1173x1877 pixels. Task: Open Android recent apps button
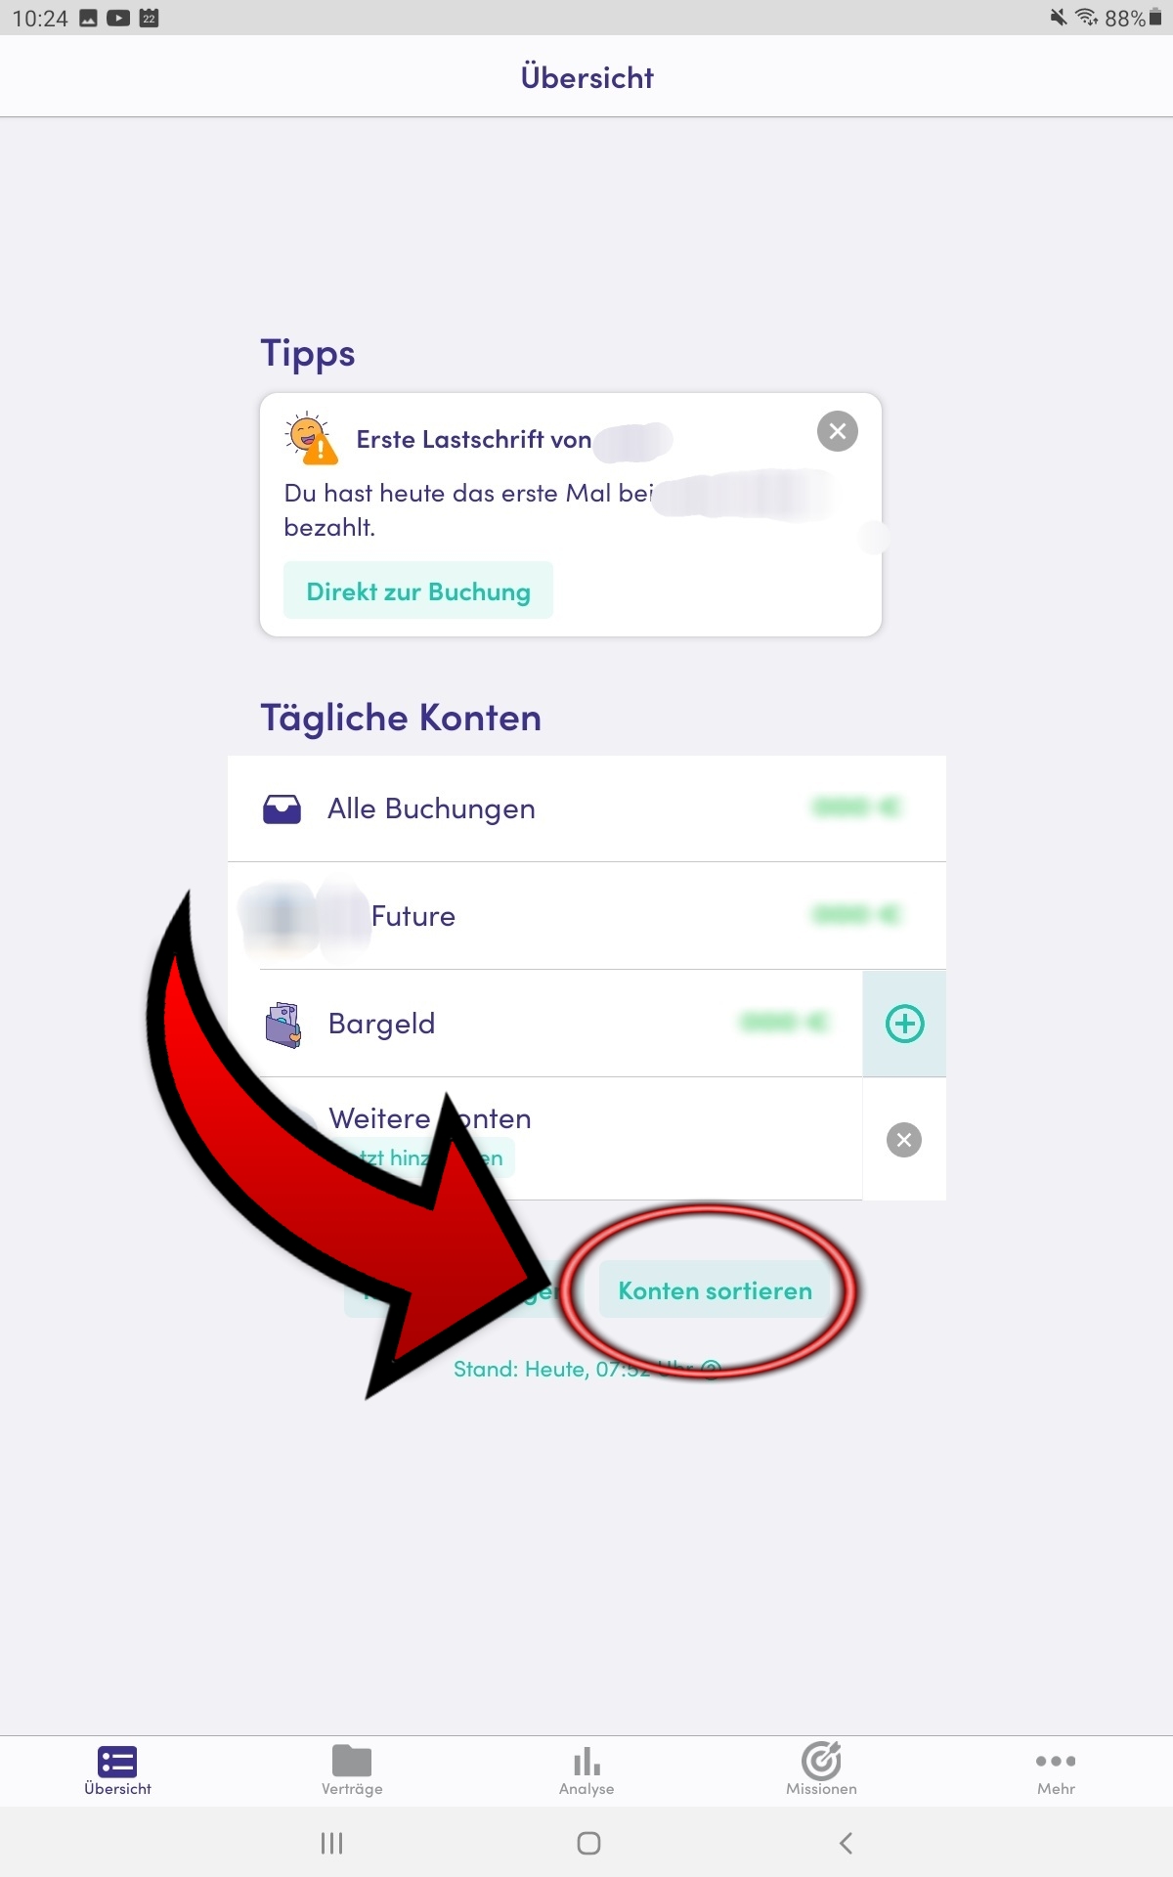tap(331, 1843)
